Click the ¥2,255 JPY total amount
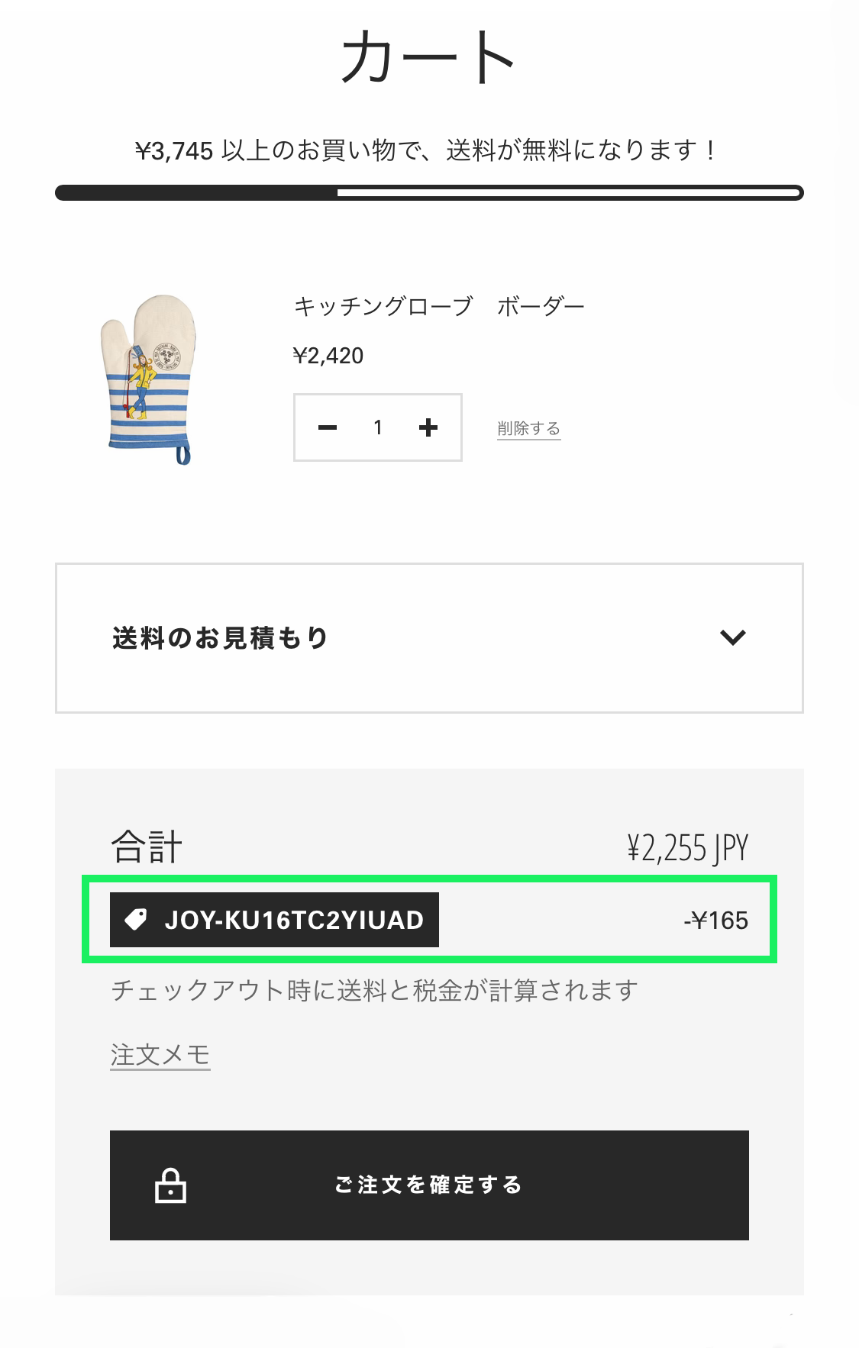 pyautogui.click(x=687, y=848)
